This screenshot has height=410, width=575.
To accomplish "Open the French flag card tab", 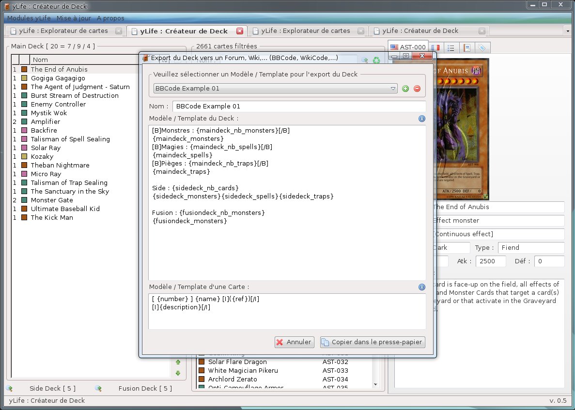I will pyautogui.click(x=435, y=47).
